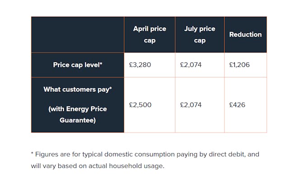Screen dimensions: 298x176
Task: Select the Reduction column header
Action: 246,34
